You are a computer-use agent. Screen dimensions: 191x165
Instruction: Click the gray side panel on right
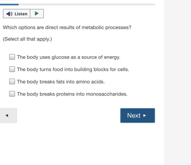(177, 81)
